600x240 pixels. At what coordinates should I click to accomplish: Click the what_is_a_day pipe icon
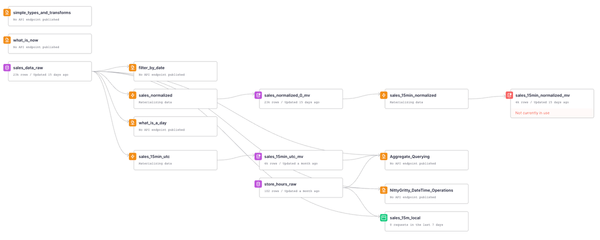coord(132,122)
